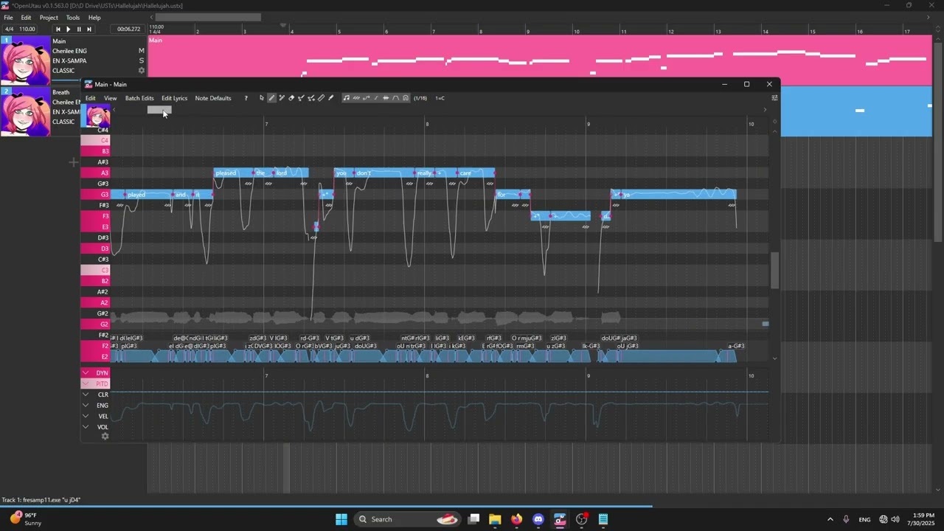
Task: Select the knife tool in piano roll
Action: coord(321,98)
